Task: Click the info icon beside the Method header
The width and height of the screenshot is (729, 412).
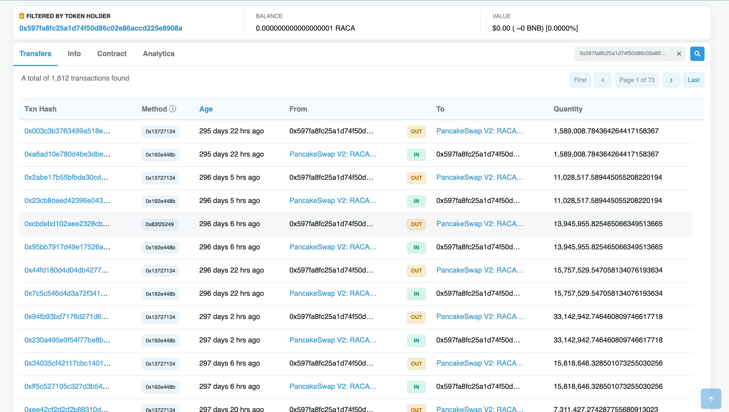Action: [x=172, y=109]
